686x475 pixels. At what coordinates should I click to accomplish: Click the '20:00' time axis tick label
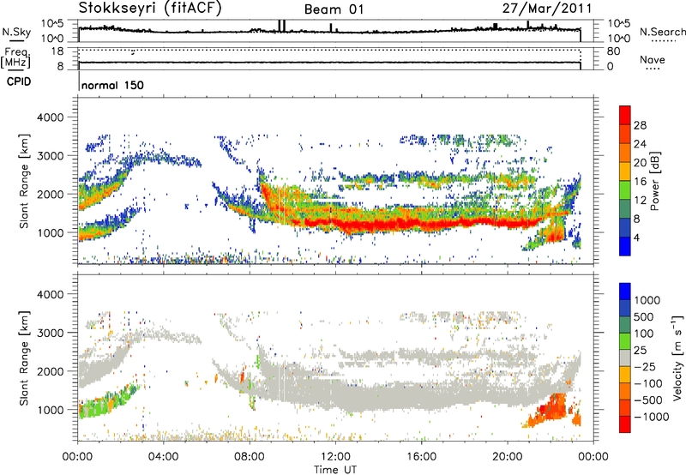[508, 457]
